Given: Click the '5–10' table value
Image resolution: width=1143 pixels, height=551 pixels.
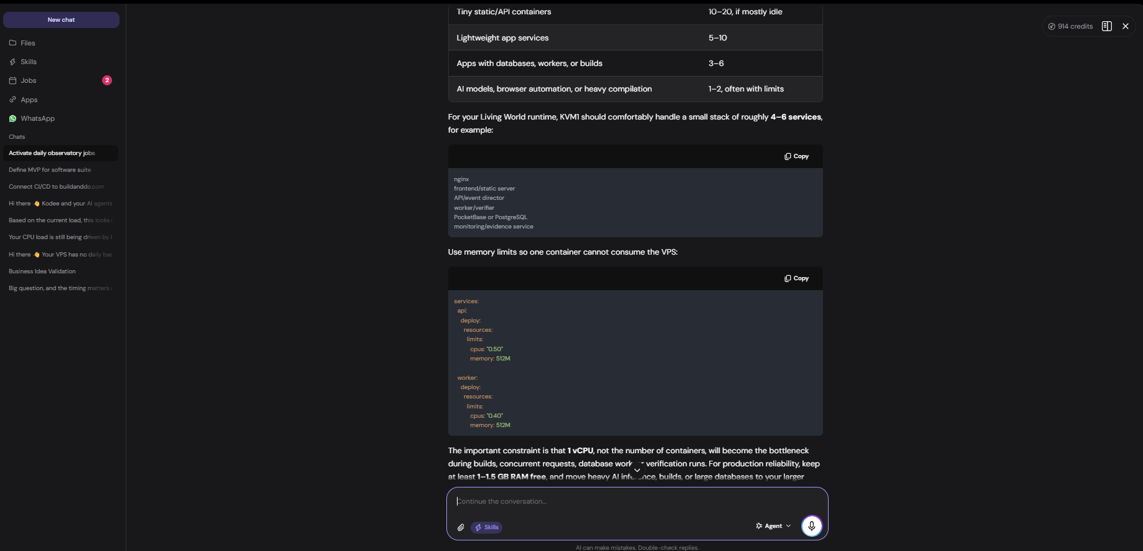Looking at the screenshot, I should tap(717, 38).
